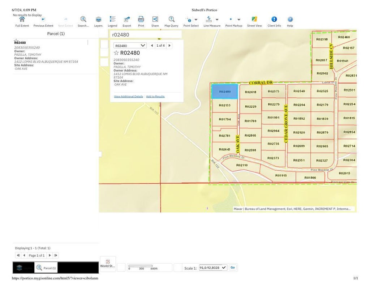Open the Search tool
The width and height of the screenshot is (370, 286).
tap(83, 20)
